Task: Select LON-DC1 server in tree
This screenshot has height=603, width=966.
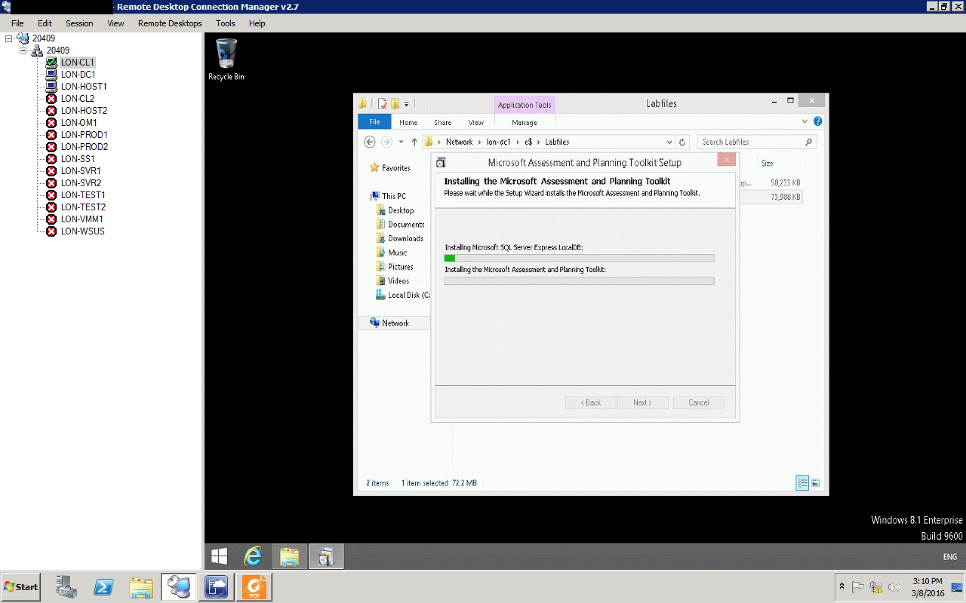Action: 78,74
